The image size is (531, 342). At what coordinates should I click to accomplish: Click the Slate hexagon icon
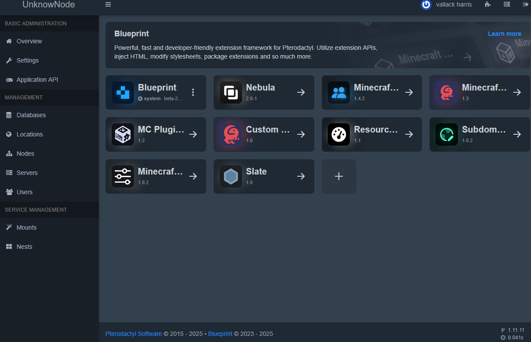pyautogui.click(x=231, y=176)
